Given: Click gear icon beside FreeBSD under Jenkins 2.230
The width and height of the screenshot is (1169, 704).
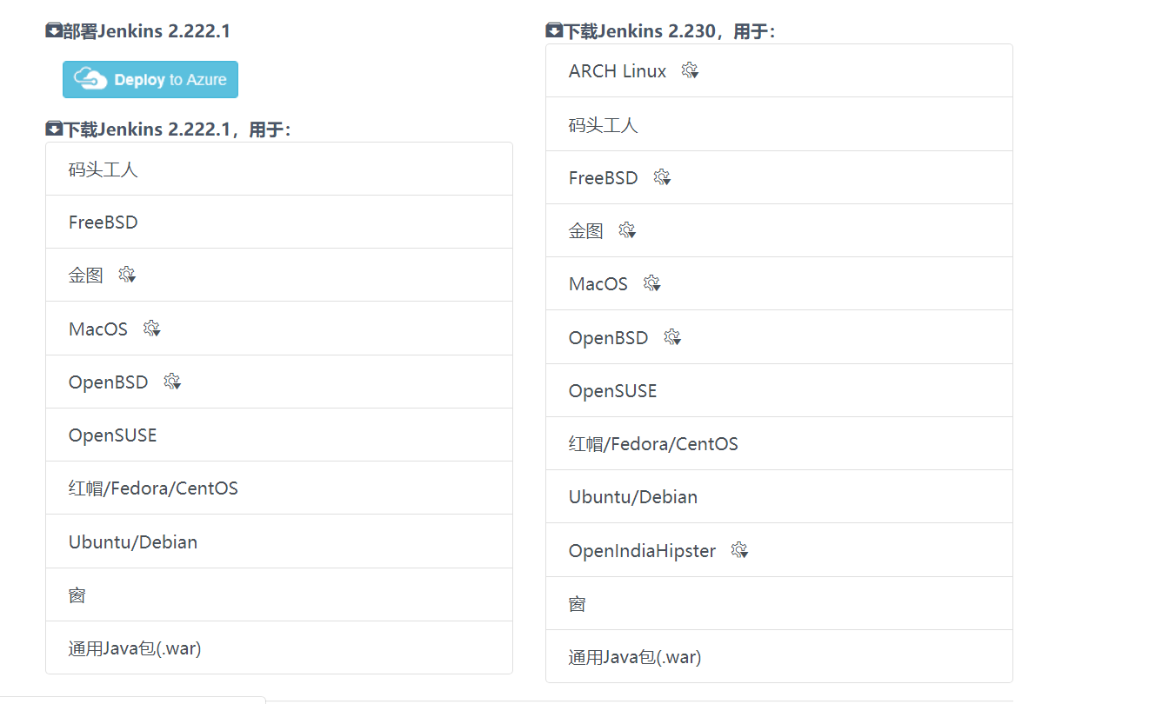Looking at the screenshot, I should [662, 177].
